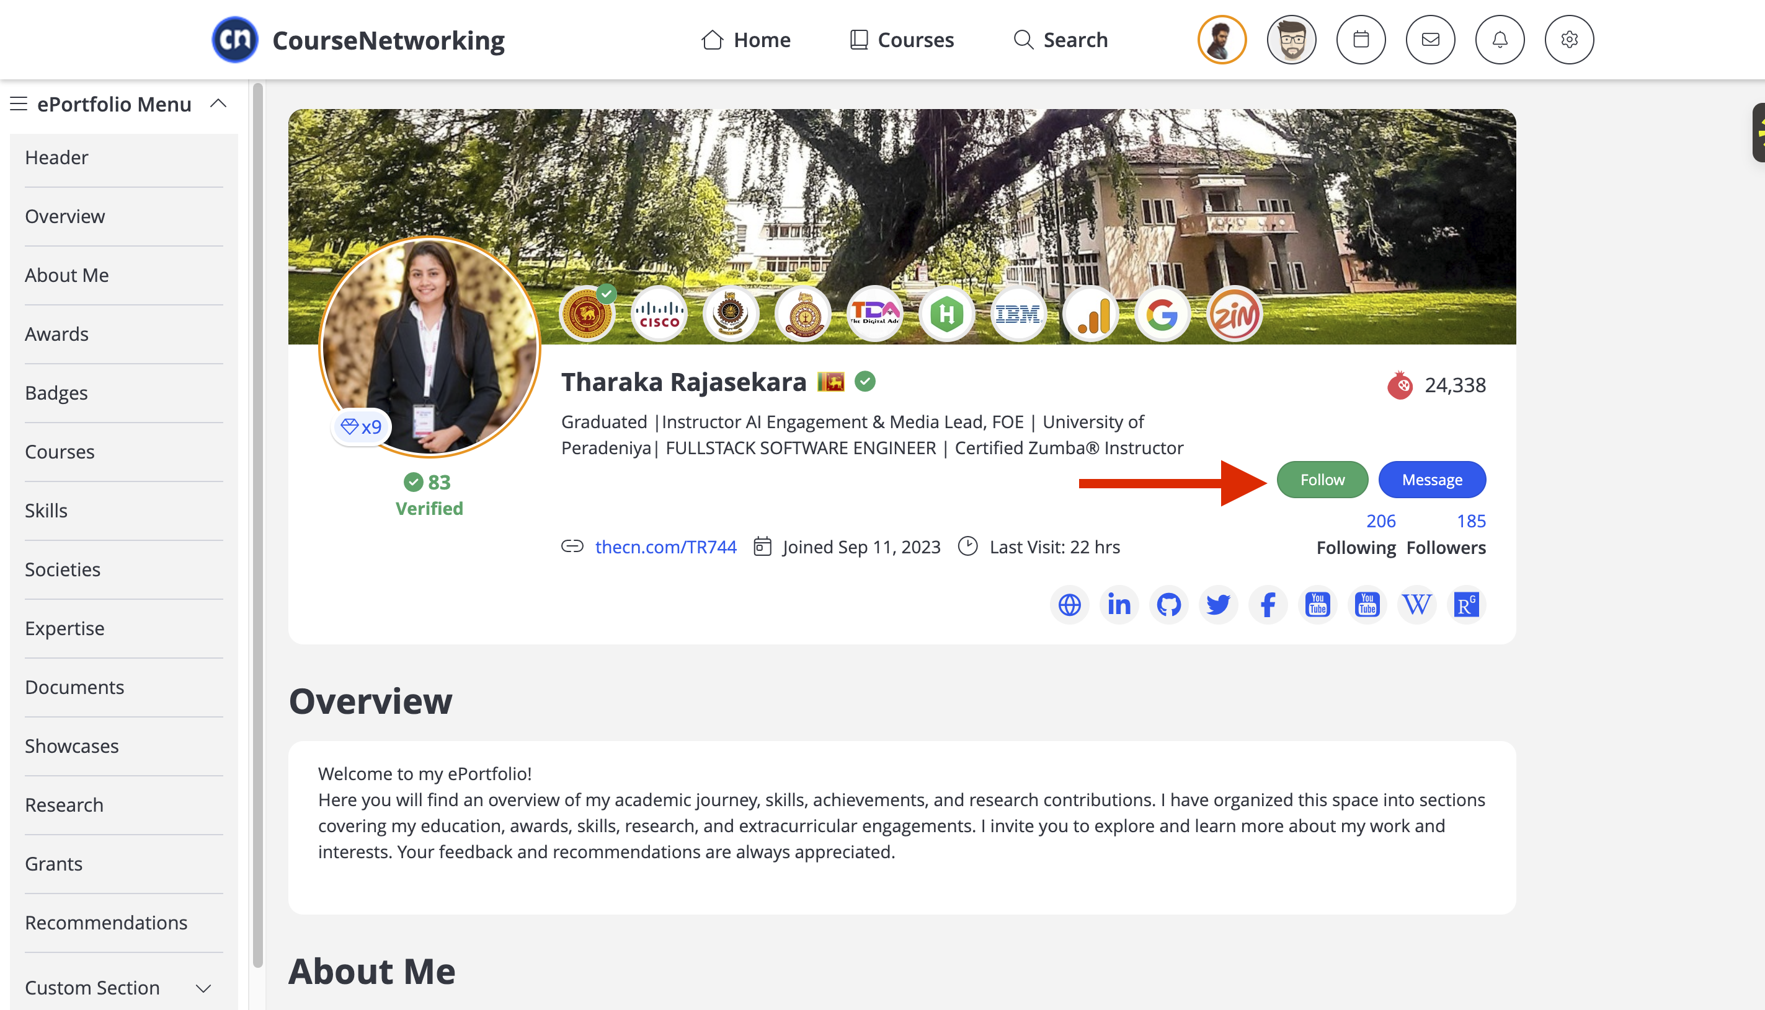
Task: Click the diamond x9 badge on profile photo
Action: click(x=361, y=426)
